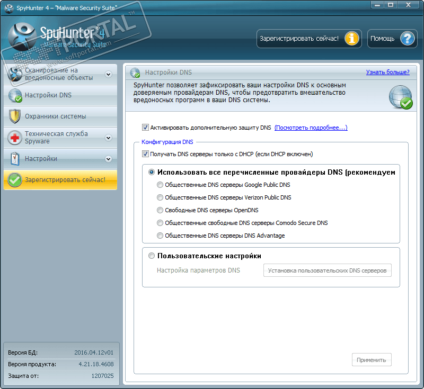The image size is (424, 389).
Task: Click the Помощь header button
Action: (x=392, y=39)
